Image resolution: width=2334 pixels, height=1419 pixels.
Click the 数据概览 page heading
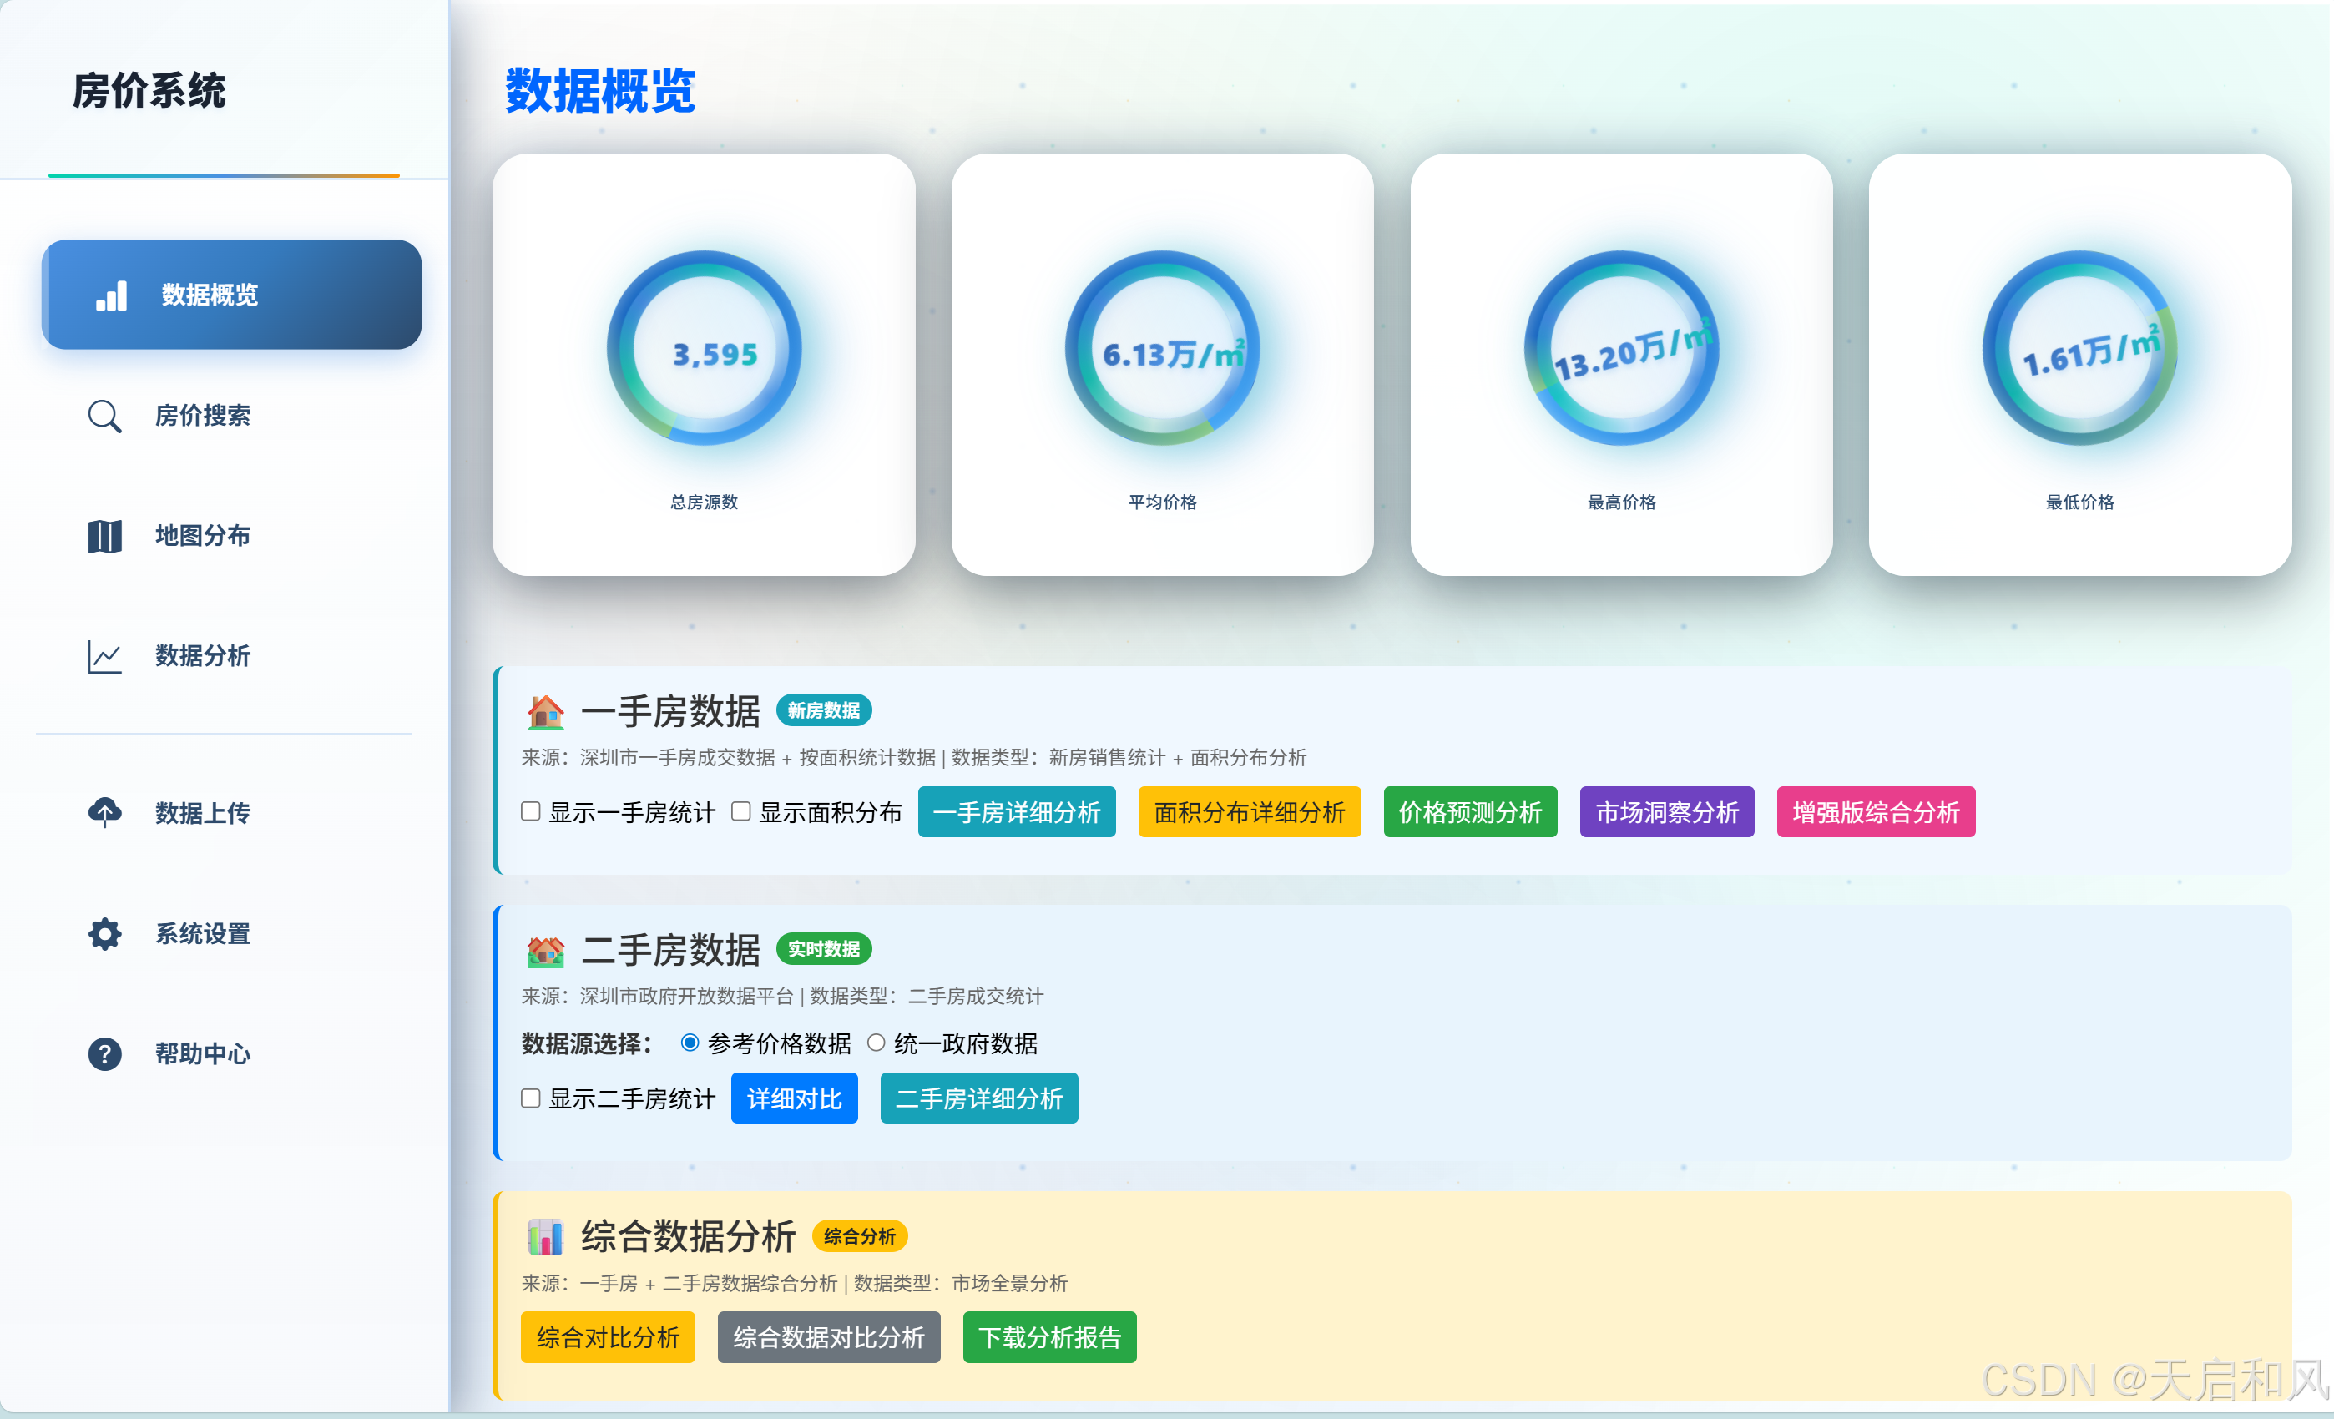pos(600,92)
